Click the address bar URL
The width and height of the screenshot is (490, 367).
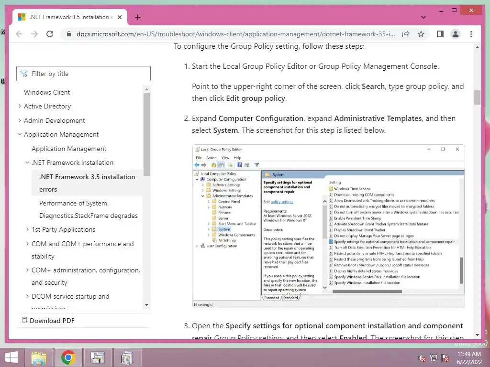coord(235,34)
